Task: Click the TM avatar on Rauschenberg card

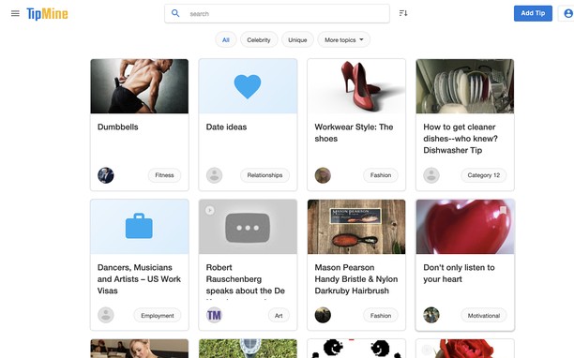Action: pos(214,315)
